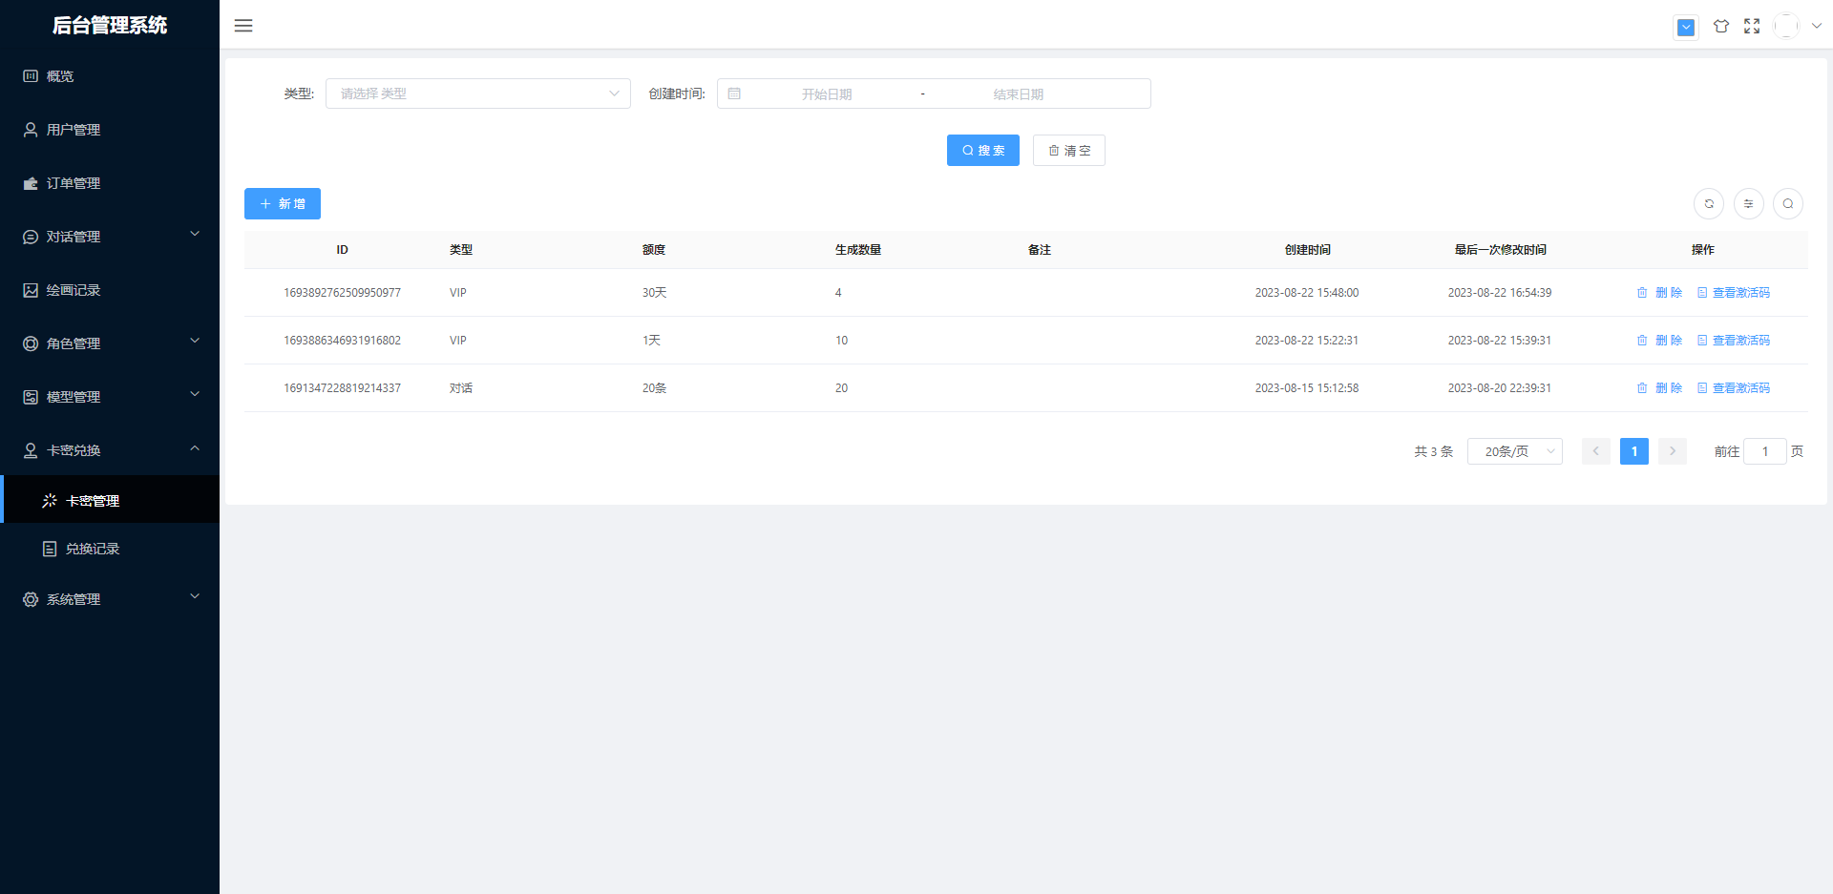This screenshot has height=894, width=1833.
Task: Open column settings icon above the table
Action: click(x=1748, y=204)
